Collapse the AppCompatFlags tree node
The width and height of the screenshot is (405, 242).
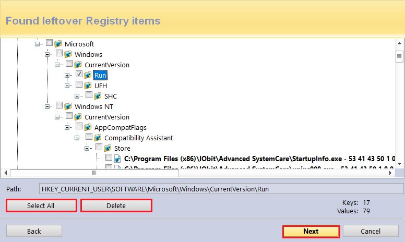click(67, 127)
